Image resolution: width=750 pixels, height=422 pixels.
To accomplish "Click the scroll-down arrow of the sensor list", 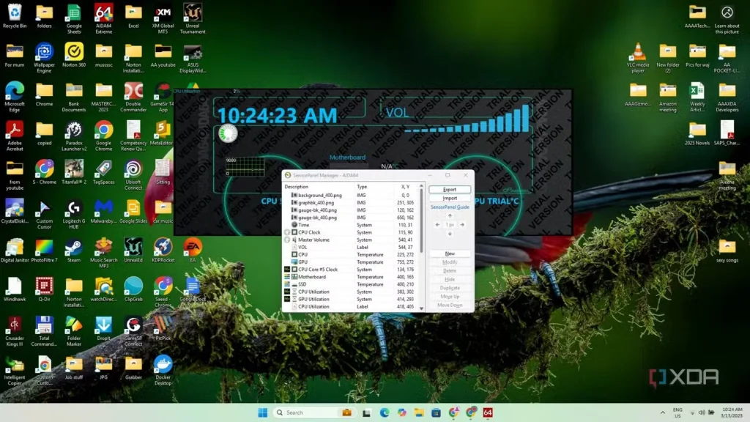I will (421, 308).
